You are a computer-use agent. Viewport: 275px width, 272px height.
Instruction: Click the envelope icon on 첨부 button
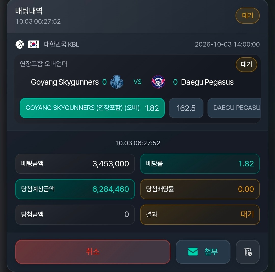pyautogui.click(x=193, y=252)
